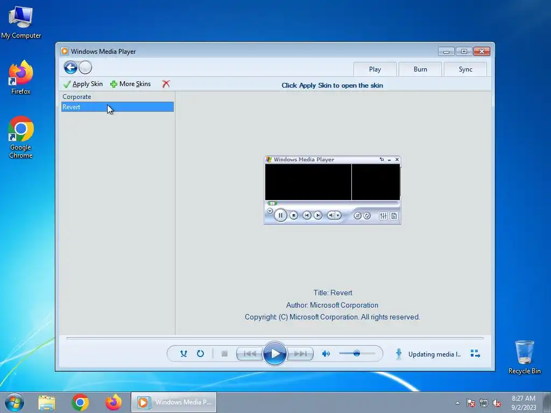This screenshot has width=551, height=413.
Task: Click Title: Revert text line
Action: click(x=333, y=293)
